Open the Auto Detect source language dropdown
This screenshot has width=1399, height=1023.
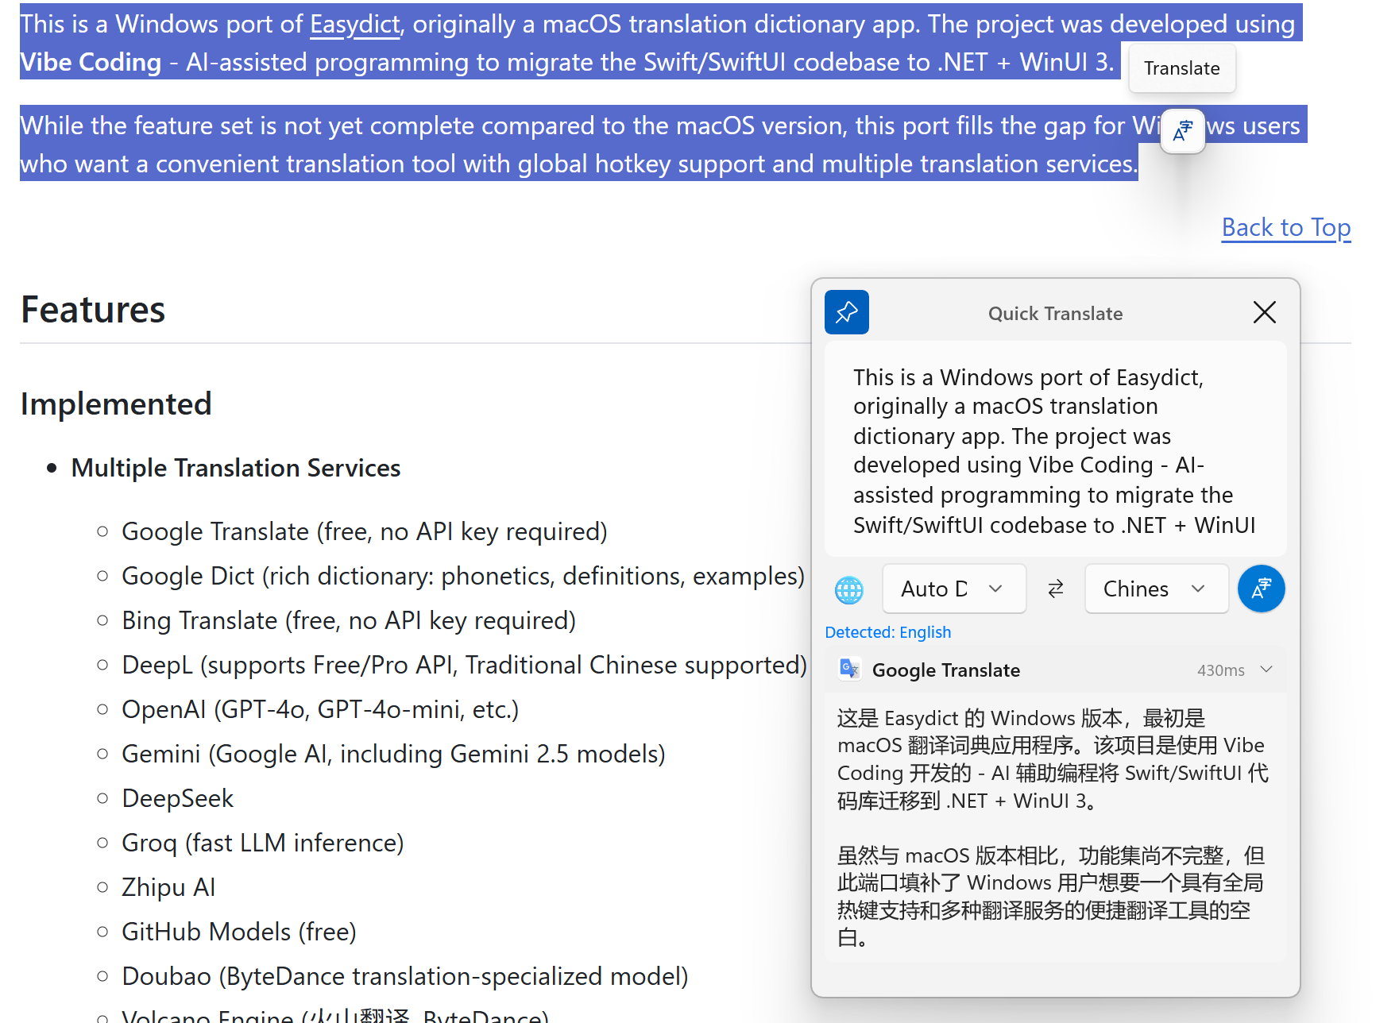(954, 589)
